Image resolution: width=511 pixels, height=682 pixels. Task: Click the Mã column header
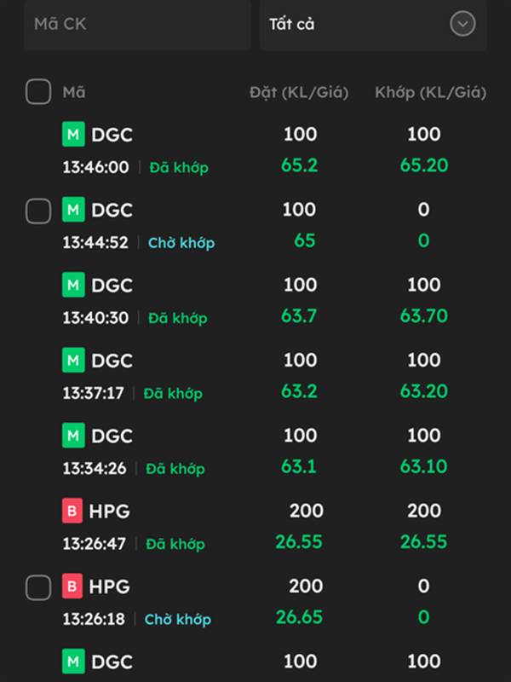click(x=74, y=93)
